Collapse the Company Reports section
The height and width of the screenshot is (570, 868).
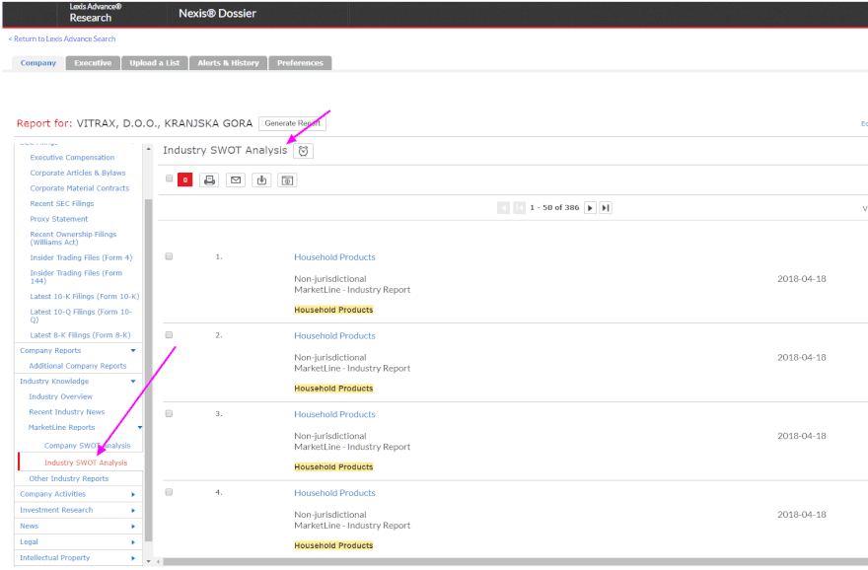coord(133,350)
